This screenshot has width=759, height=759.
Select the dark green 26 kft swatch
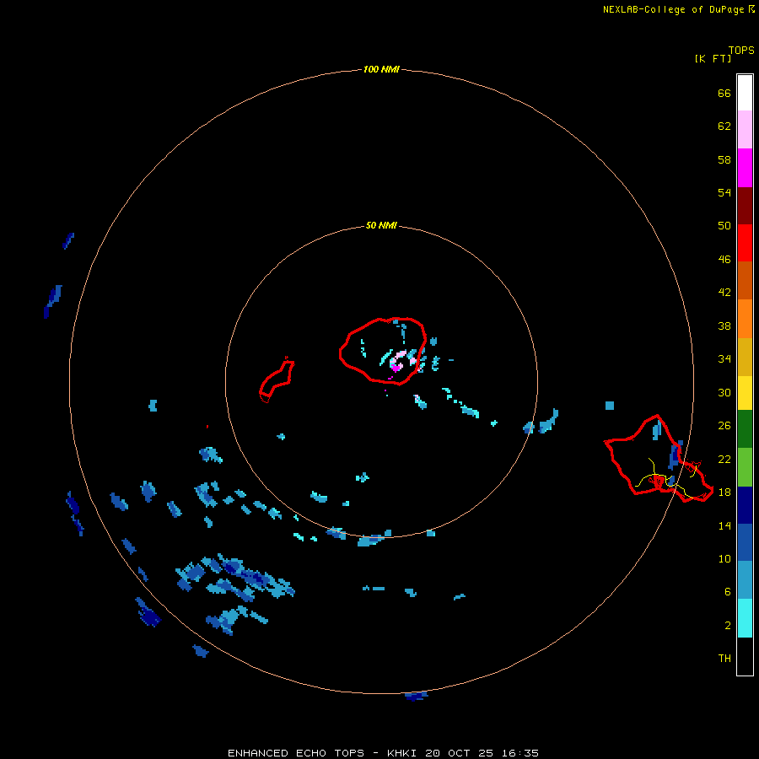745,429
